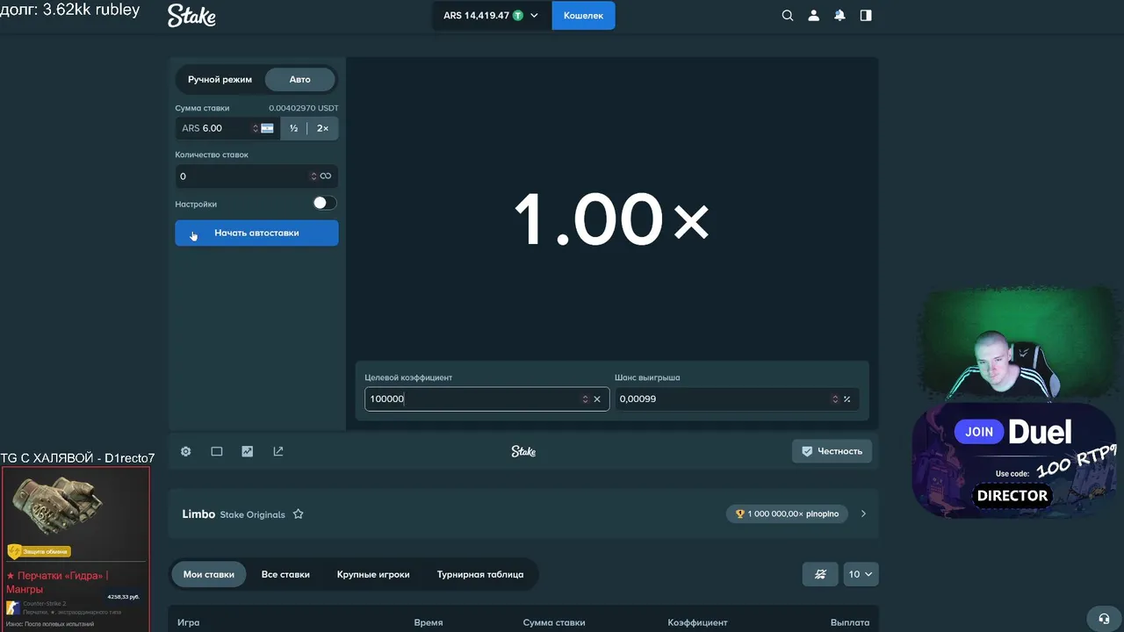Open live stats chart icon
Viewport: 1124px width, 632px height.
[248, 451]
